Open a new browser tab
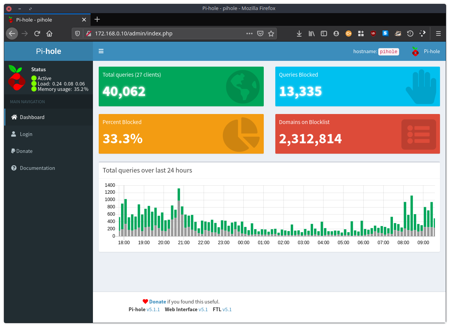The height and width of the screenshot is (327, 450). point(97,20)
